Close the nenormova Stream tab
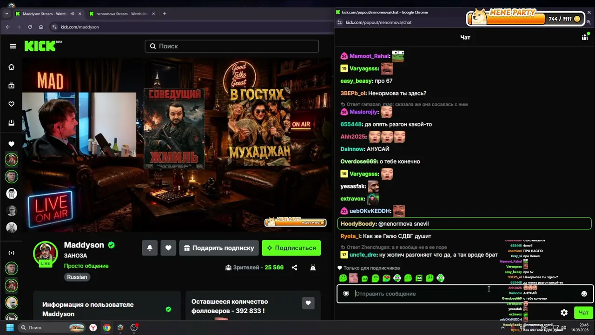Screen dimensions: 595x335 point(153,14)
